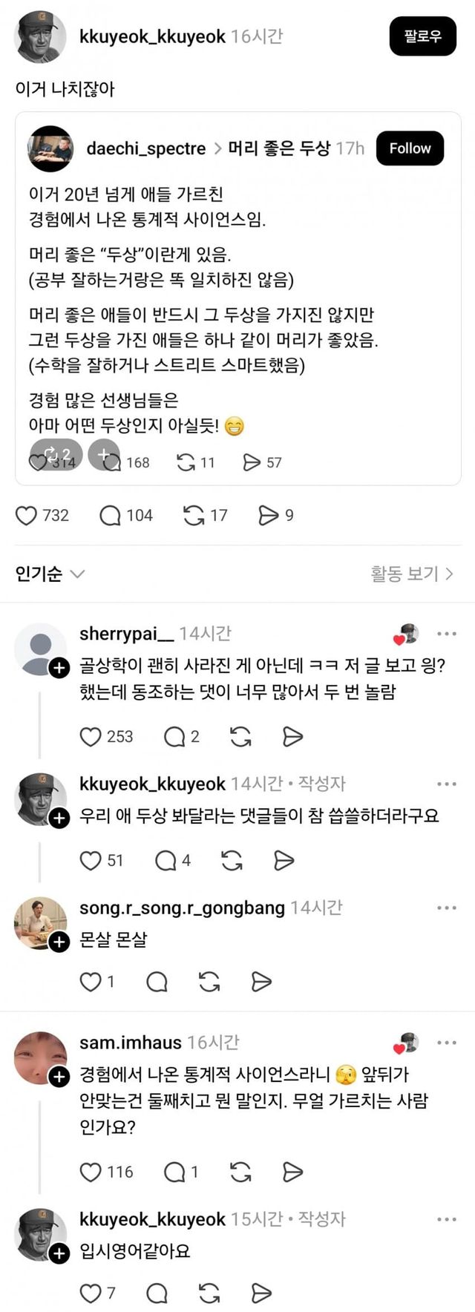This screenshot has width=475, height=1312.
Task: Open the daechi_spectre profile link
Action: [x=145, y=148]
